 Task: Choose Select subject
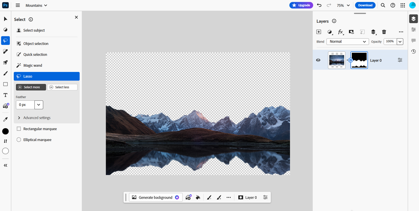(x=46, y=30)
